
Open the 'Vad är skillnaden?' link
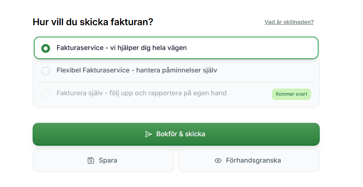pyautogui.click(x=289, y=22)
